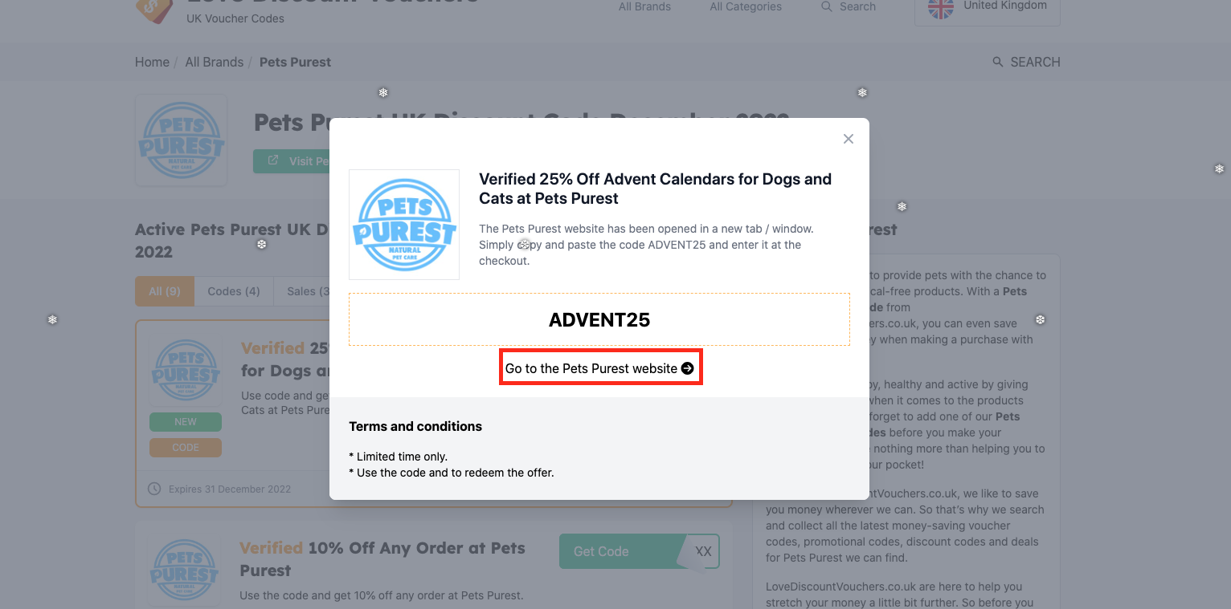1231x609 pixels.
Task: Open the United Kingdom country selector
Action: click(987, 8)
